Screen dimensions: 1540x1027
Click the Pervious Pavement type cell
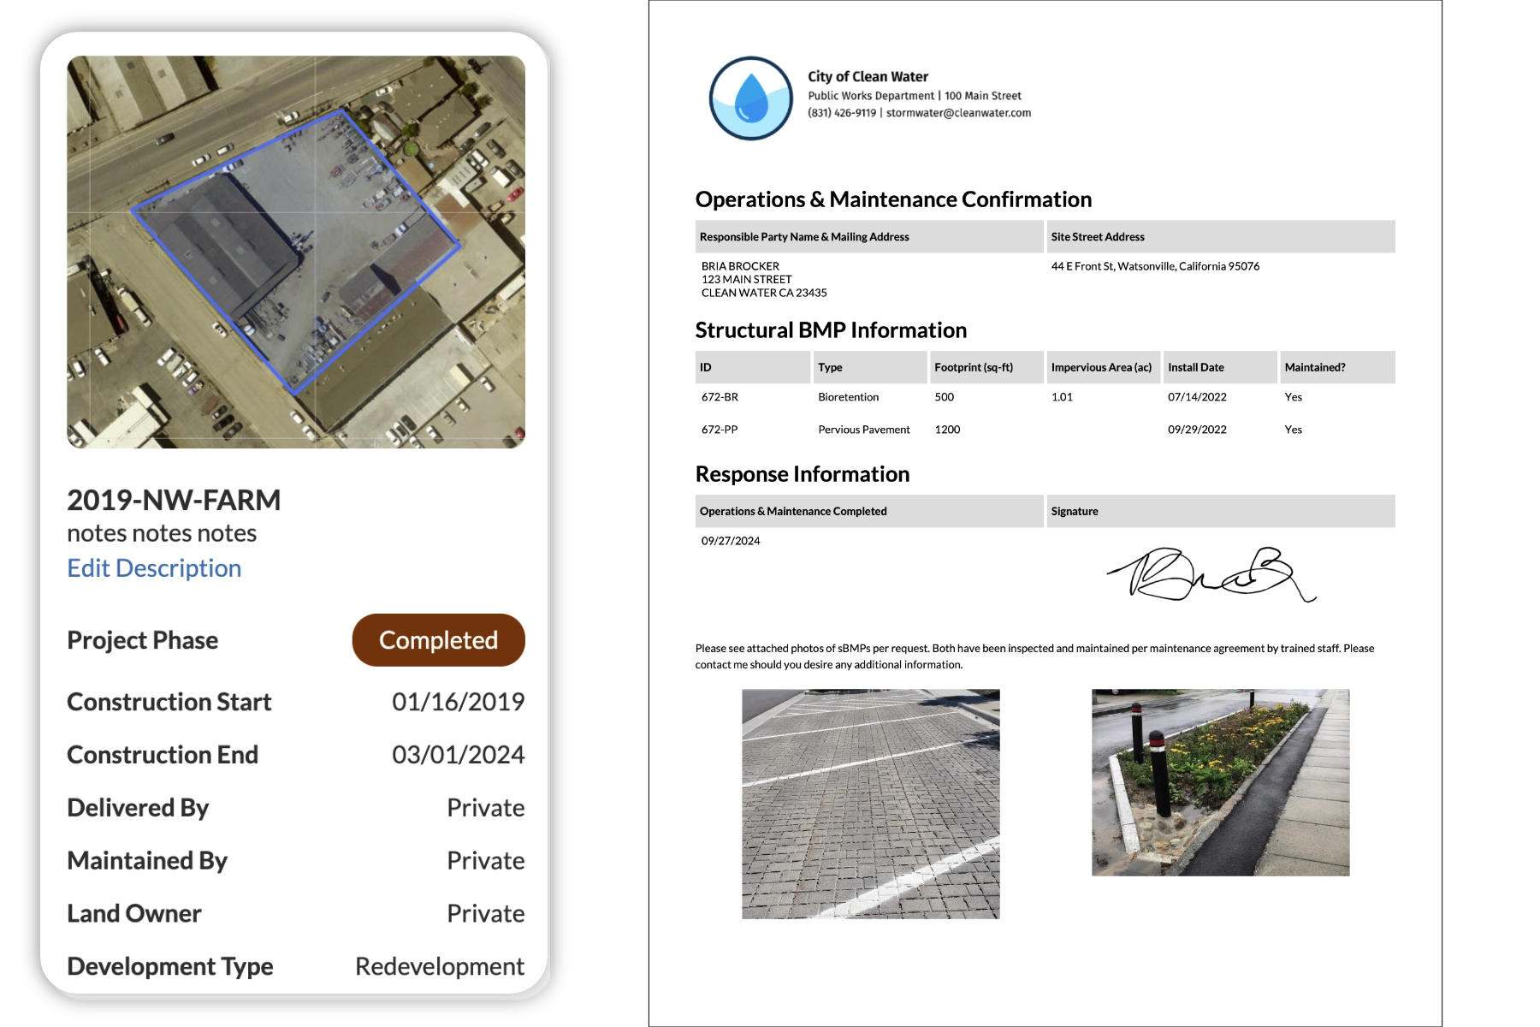(863, 430)
